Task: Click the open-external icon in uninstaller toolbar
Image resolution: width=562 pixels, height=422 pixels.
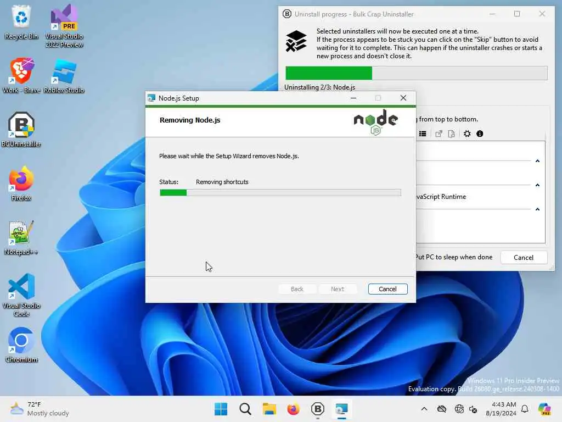Action: click(439, 134)
